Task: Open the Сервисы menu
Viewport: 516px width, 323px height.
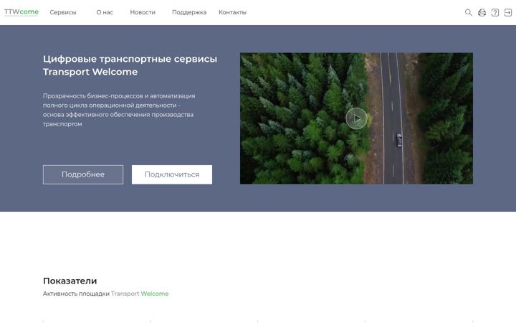Action: coord(63,12)
